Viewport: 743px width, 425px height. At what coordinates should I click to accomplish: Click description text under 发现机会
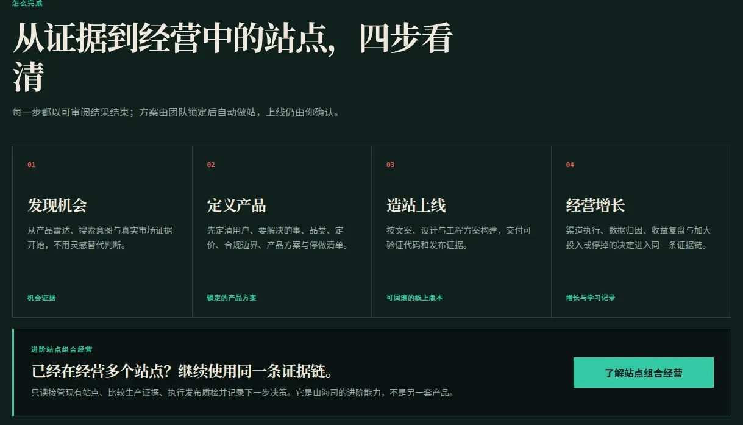[100, 238]
